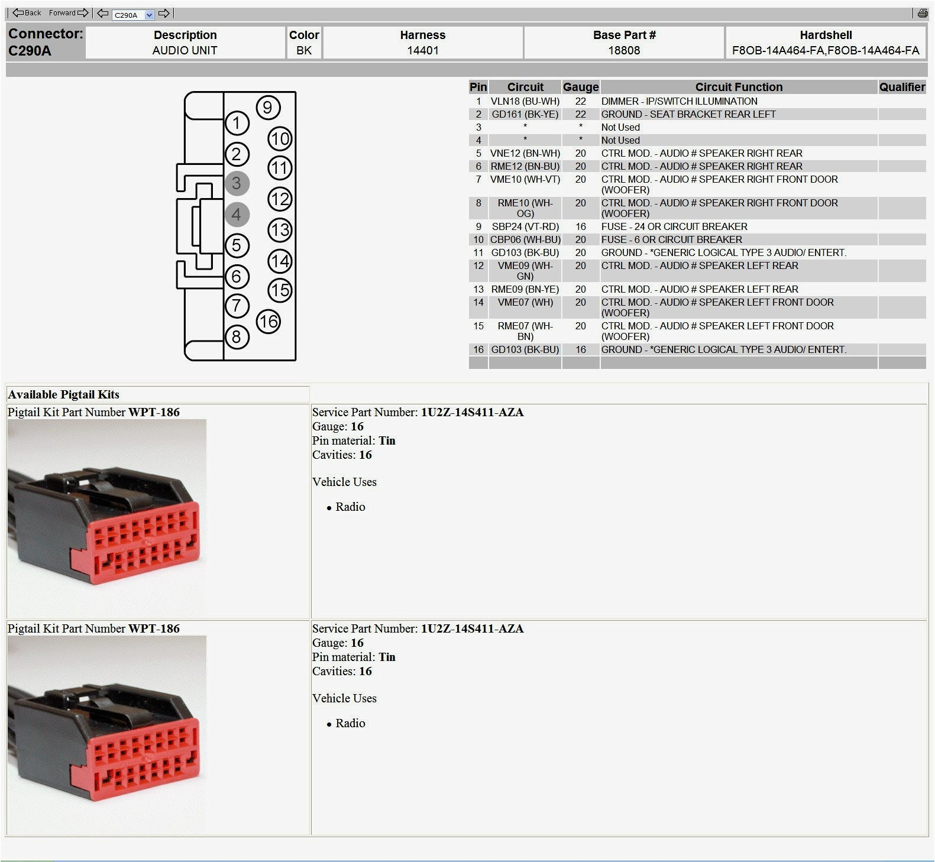Image resolution: width=935 pixels, height=862 pixels.
Task: Click the Circuit Function column header
Action: [x=738, y=87]
